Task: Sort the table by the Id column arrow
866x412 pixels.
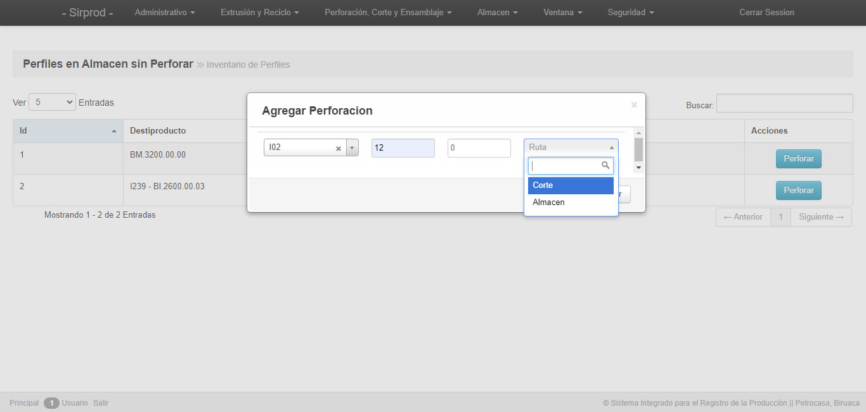Action: pos(114,131)
